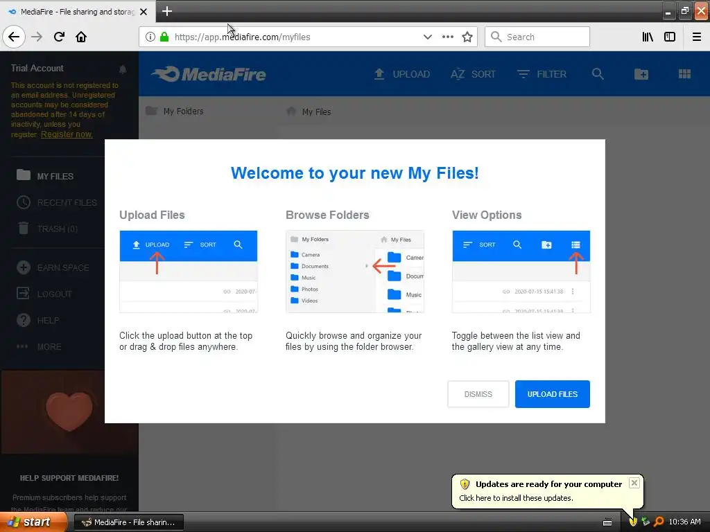This screenshot has width=710, height=532.
Task: Click the MediaFire taskbar button
Action: click(x=128, y=522)
